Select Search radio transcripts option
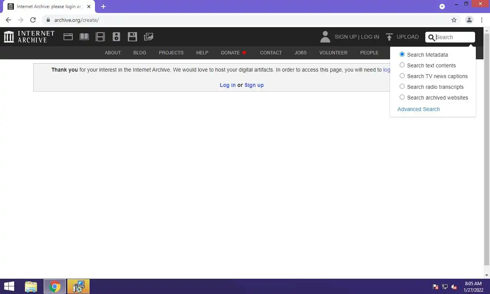The width and height of the screenshot is (490, 294). point(402,87)
